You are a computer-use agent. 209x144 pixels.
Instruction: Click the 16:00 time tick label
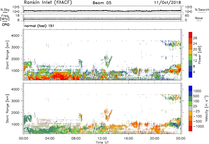(128, 139)
